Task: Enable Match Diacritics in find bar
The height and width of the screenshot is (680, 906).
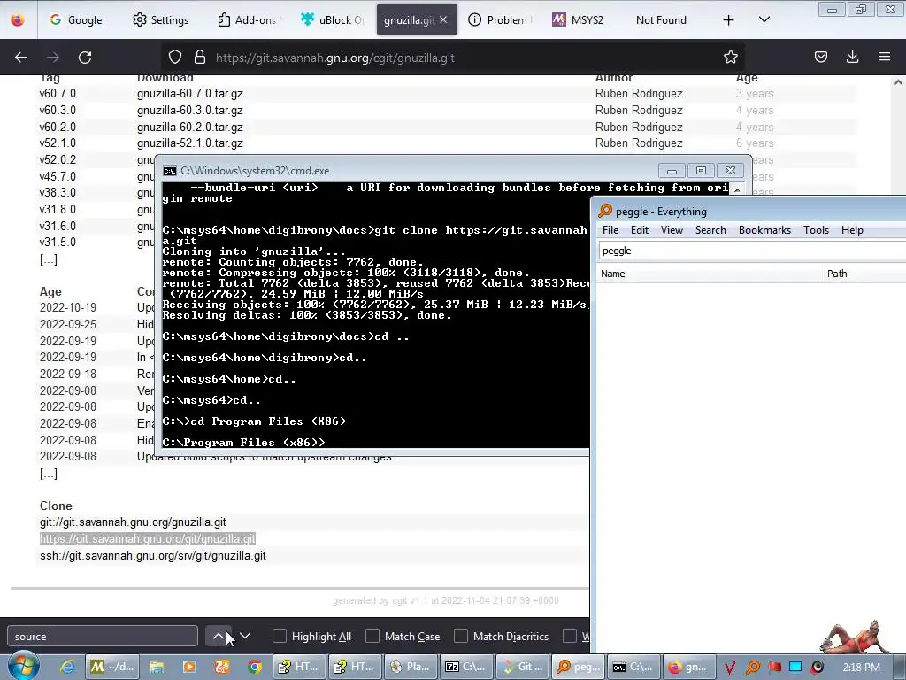Action: 461,636
